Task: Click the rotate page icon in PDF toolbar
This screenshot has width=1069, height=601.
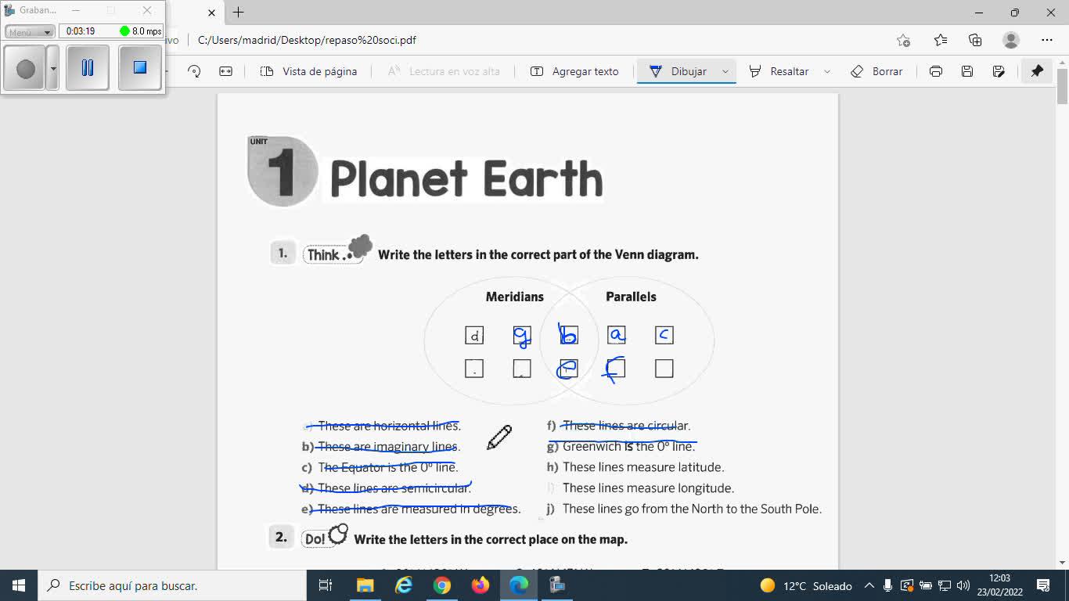Action: click(x=194, y=71)
